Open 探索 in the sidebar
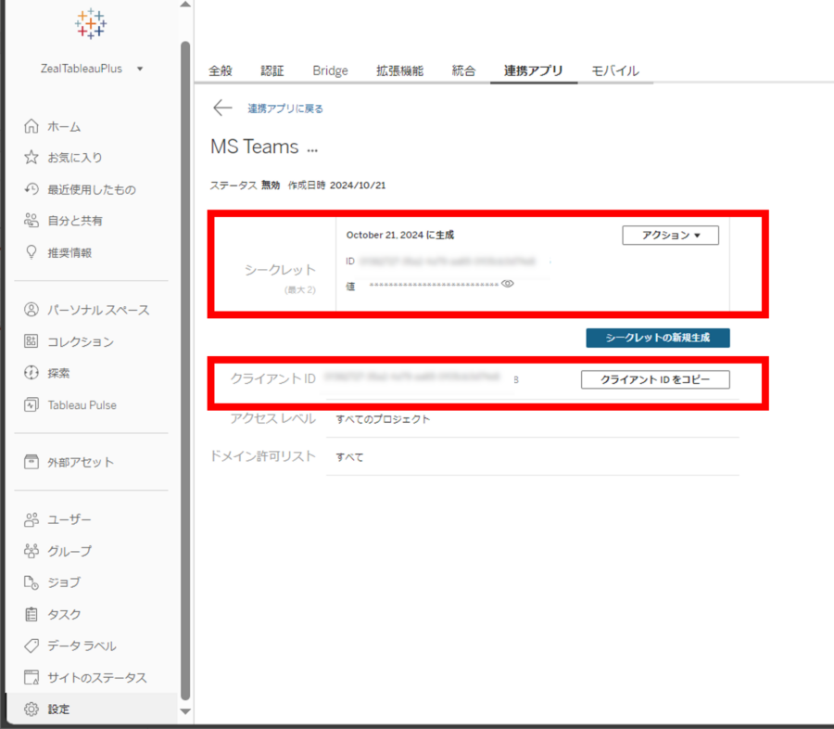 [58, 373]
